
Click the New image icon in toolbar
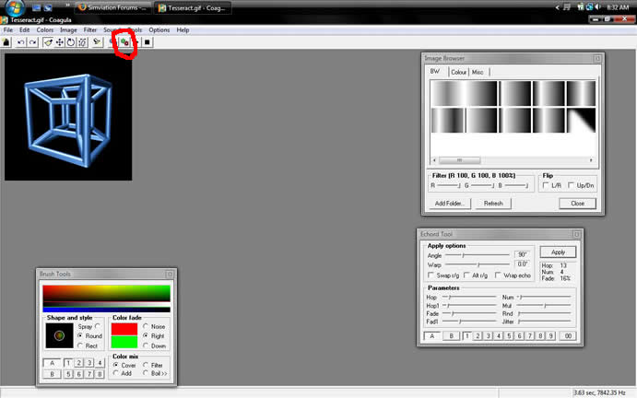coord(6,42)
